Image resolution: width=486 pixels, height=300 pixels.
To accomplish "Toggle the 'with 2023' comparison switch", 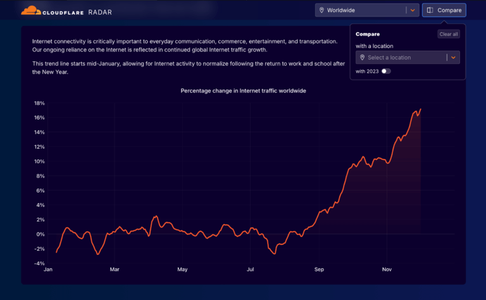I will pyautogui.click(x=386, y=72).
